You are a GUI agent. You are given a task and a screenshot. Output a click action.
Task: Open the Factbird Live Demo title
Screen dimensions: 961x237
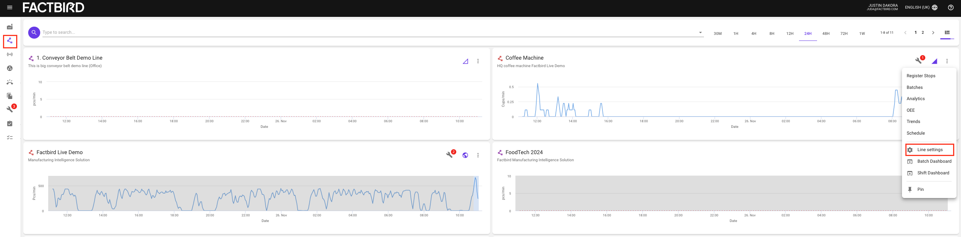pos(59,152)
